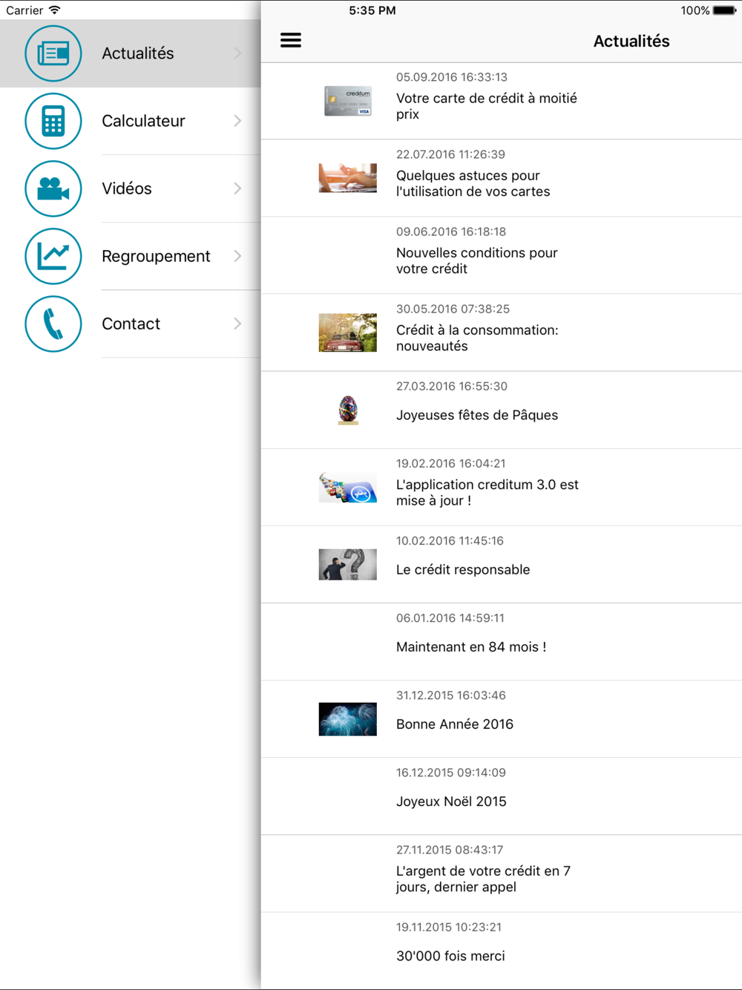
Task: Tap the 5:35 PM clock
Action: tap(372, 10)
